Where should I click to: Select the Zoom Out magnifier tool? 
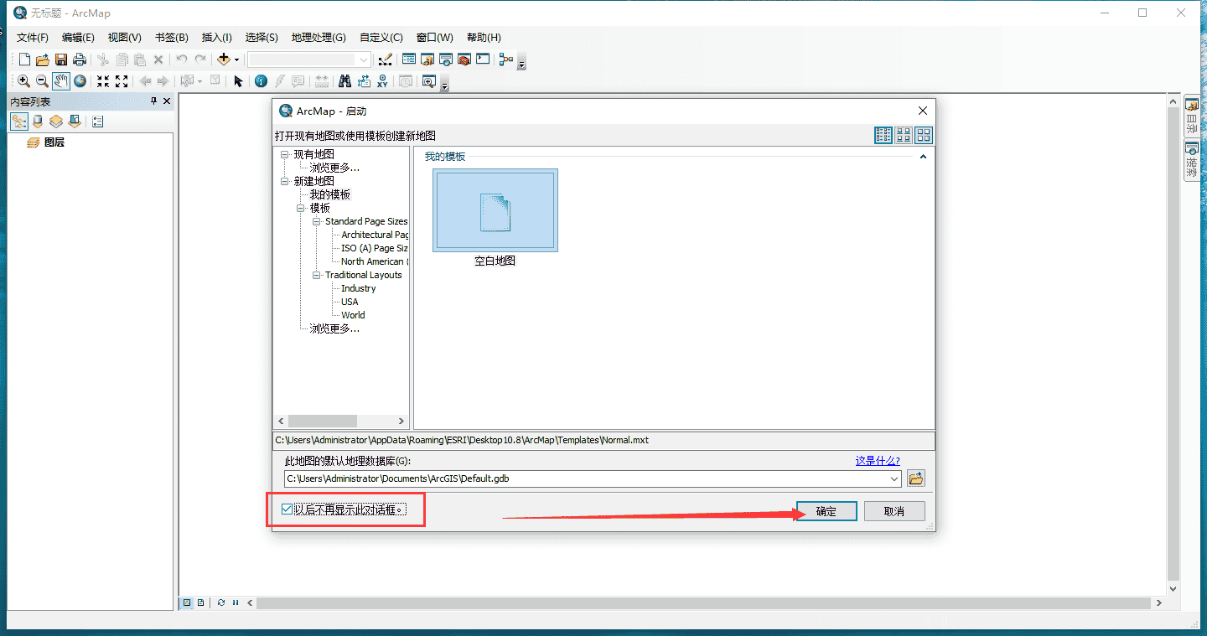pos(42,81)
